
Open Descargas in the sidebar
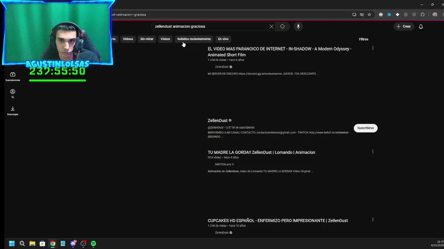click(12, 111)
